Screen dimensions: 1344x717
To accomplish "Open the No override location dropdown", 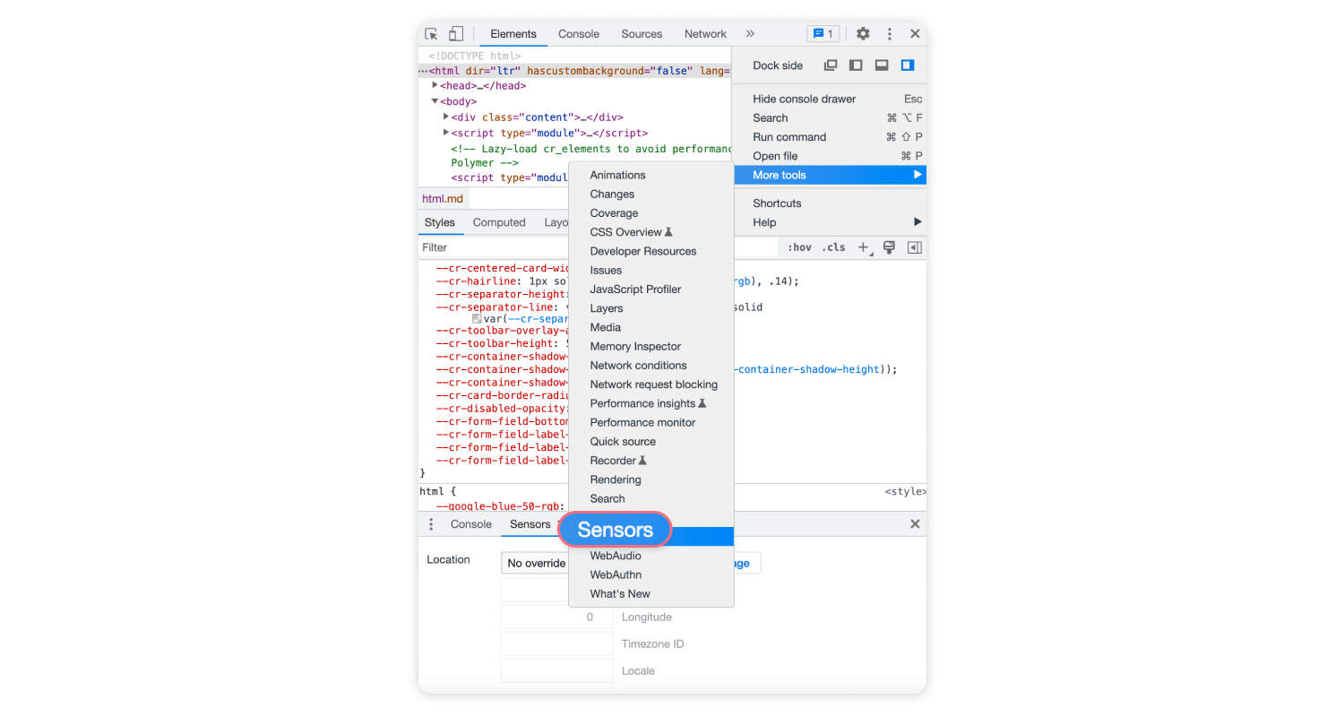I will point(535,563).
